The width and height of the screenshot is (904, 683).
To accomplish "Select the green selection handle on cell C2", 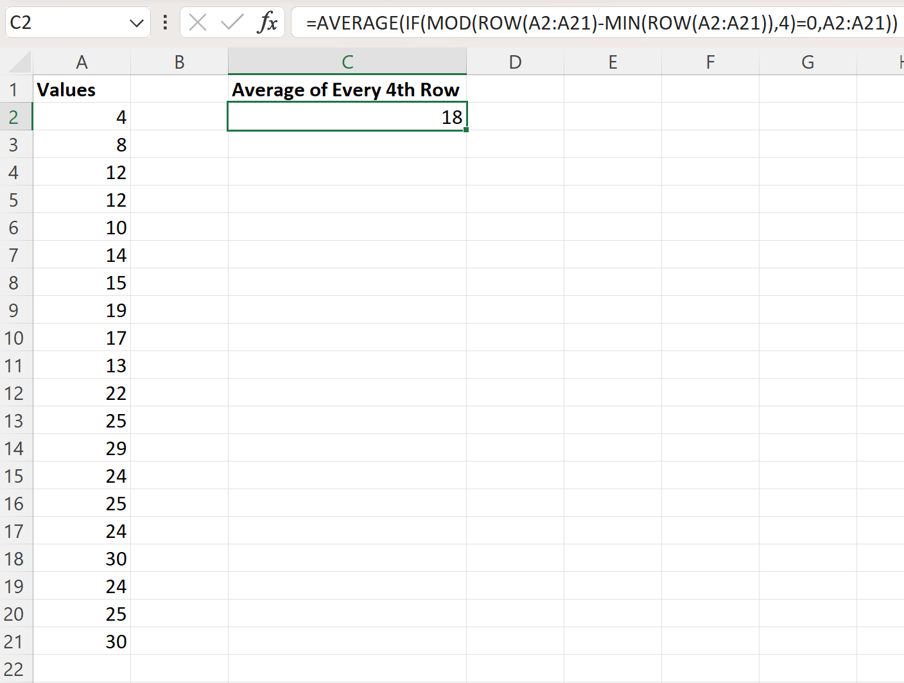I will click(x=467, y=129).
